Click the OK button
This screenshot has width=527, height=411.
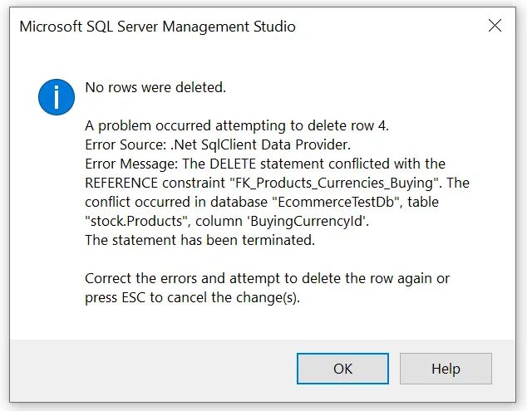tap(342, 369)
